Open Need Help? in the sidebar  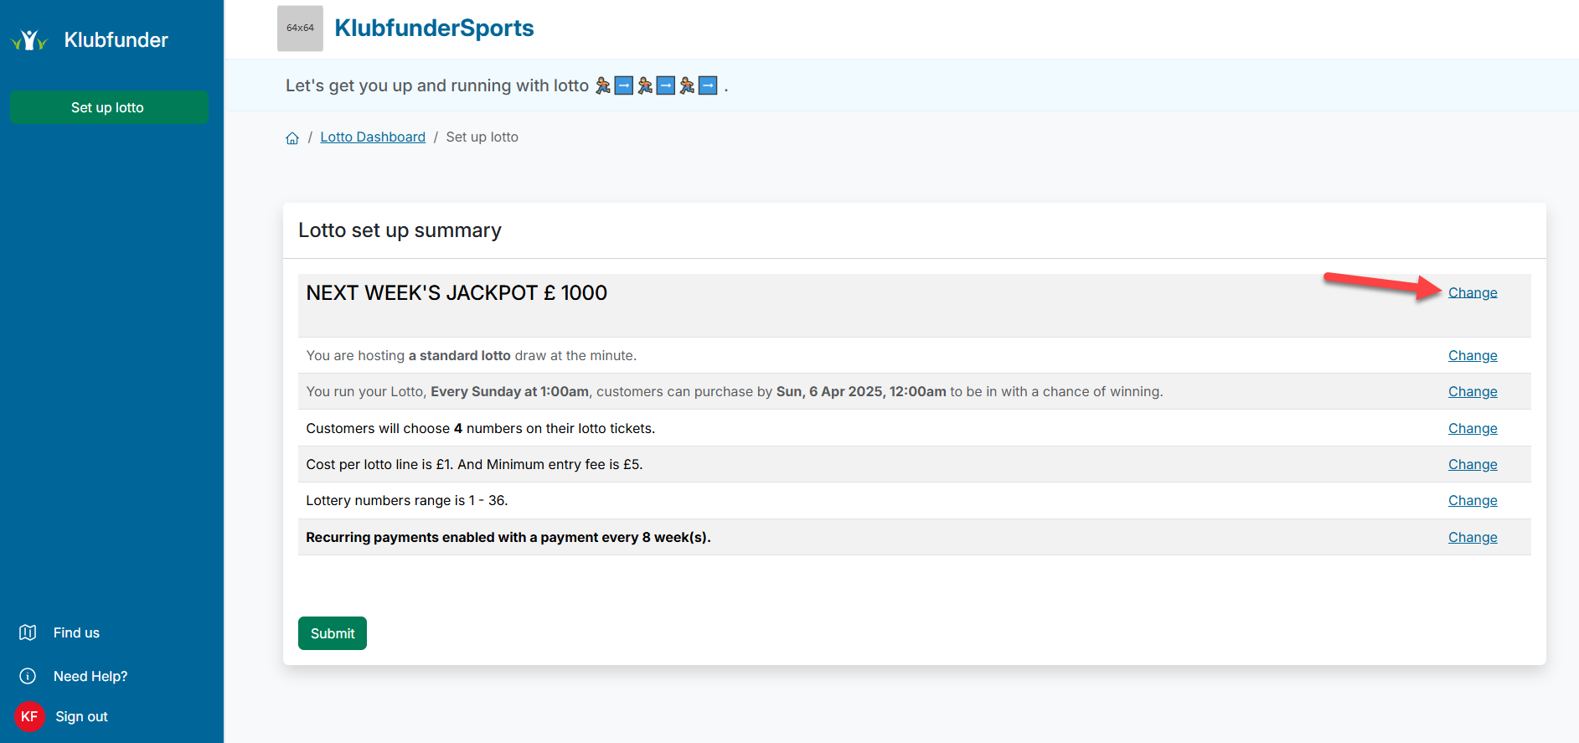pos(90,676)
